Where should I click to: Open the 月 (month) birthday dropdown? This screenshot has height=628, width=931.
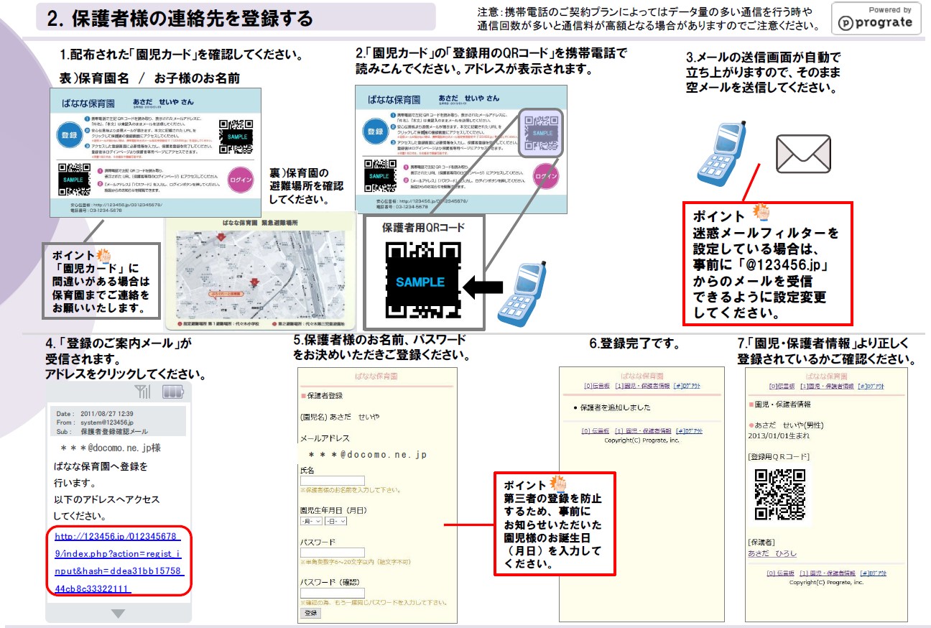coord(311,521)
